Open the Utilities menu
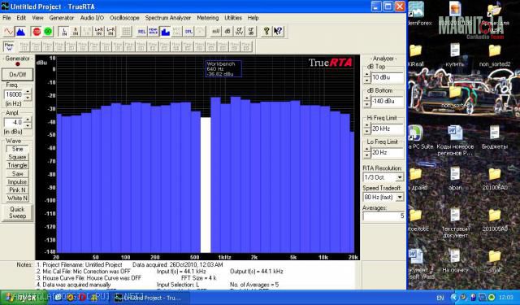520x305 pixels. 233,18
